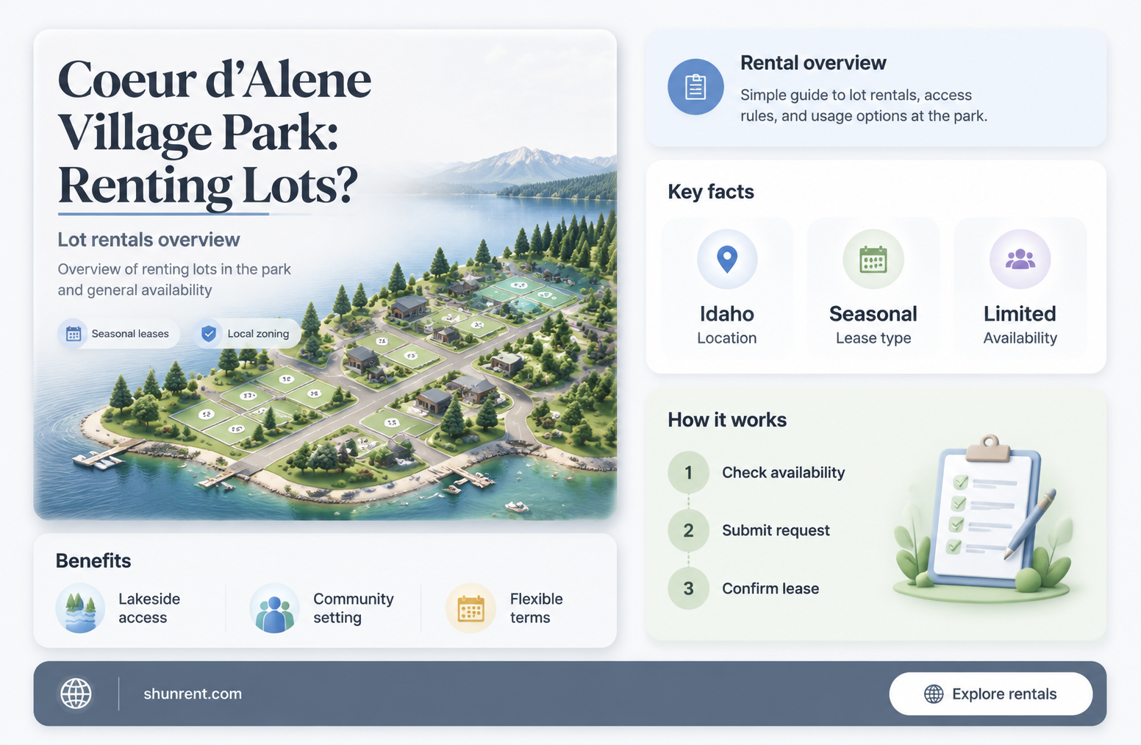Click the shield icon in Local zoning chip
Image resolution: width=1141 pixels, height=745 pixels.
coord(209,334)
